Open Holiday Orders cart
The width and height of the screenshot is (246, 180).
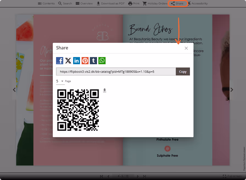click(x=155, y=4)
